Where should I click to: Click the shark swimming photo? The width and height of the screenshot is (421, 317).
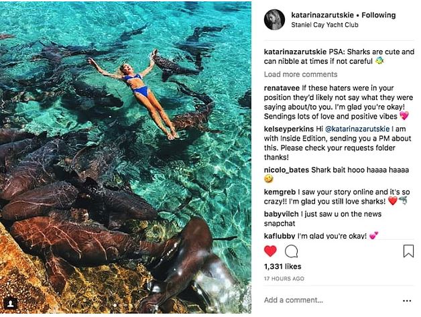pyautogui.click(x=125, y=158)
